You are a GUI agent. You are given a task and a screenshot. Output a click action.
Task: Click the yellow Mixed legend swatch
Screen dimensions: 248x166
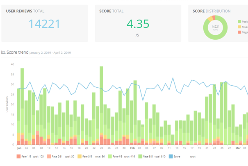coord(240,27)
